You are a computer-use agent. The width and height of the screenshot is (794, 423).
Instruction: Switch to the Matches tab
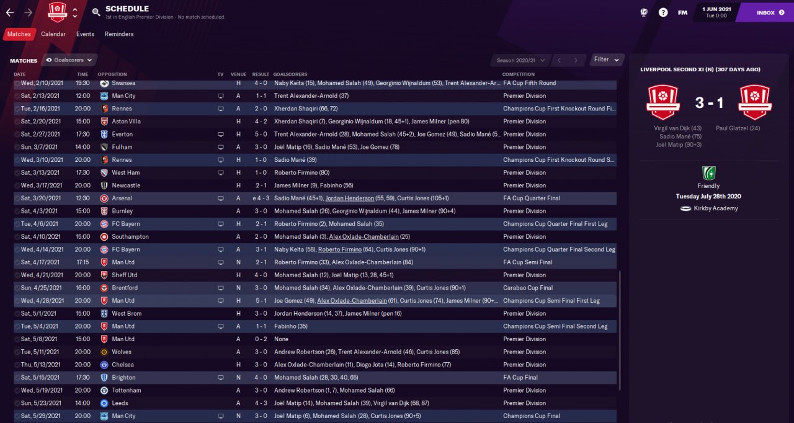(x=19, y=34)
